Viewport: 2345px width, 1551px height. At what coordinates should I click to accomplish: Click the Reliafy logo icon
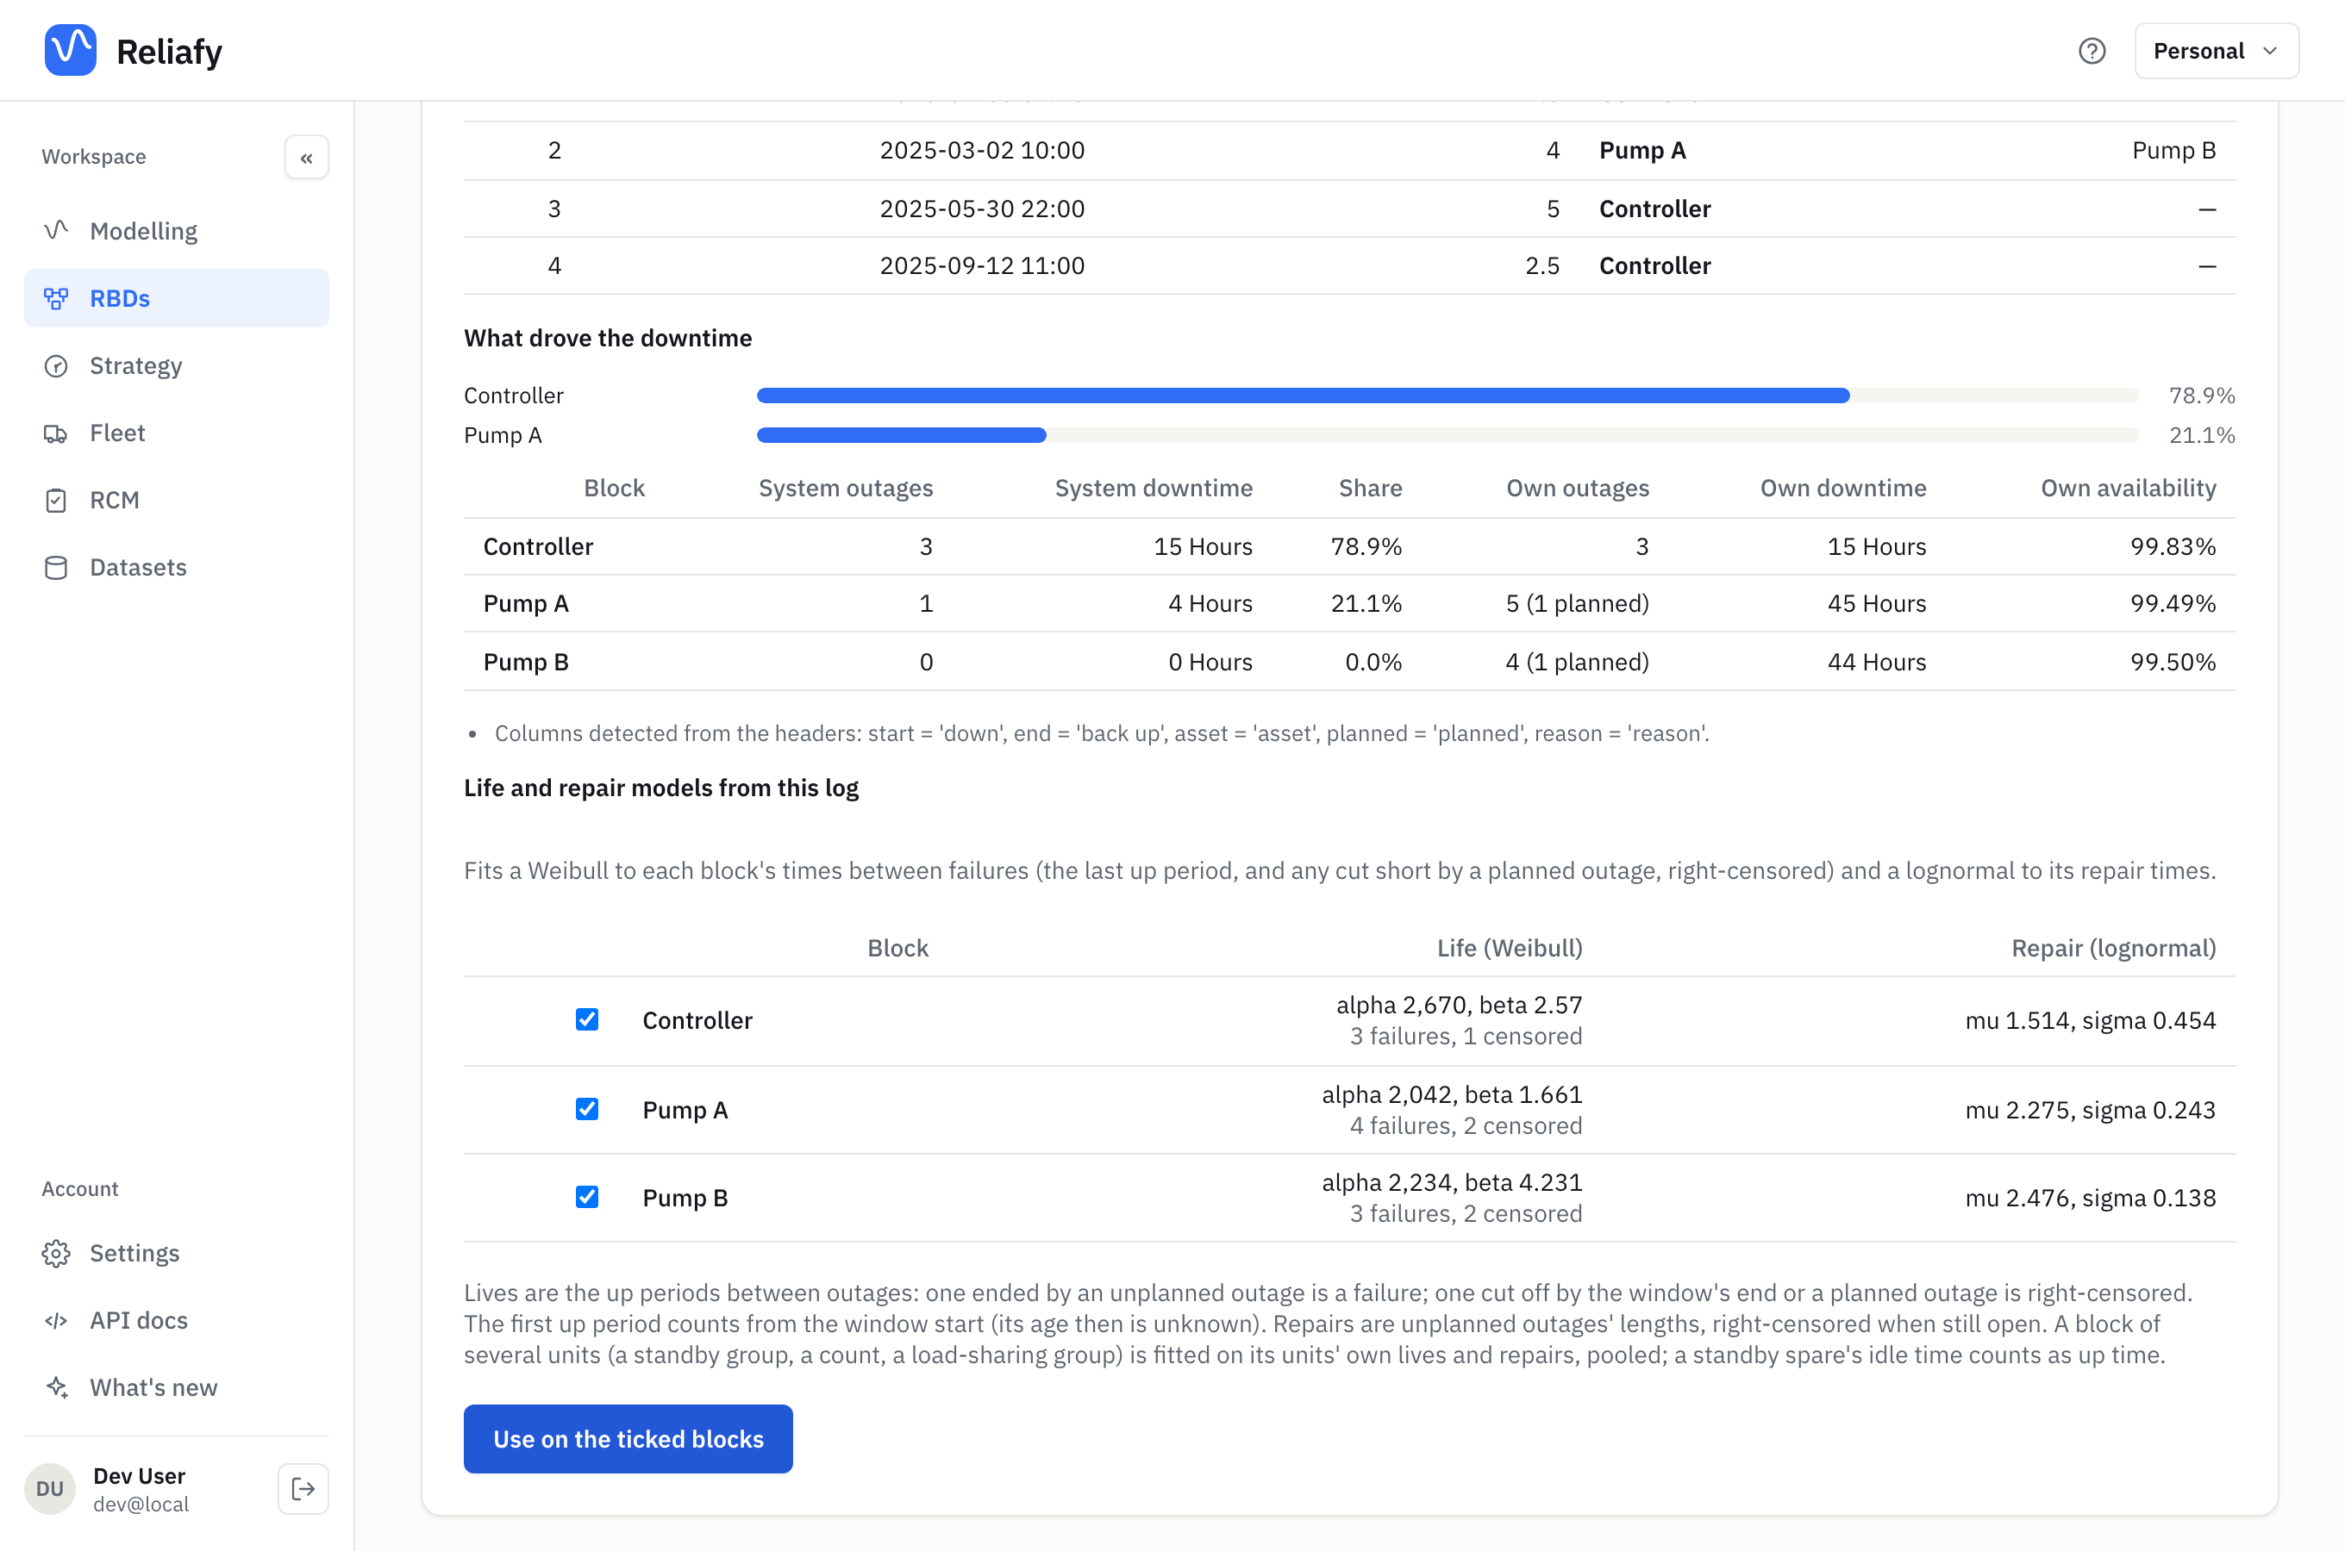click(70, 51)
